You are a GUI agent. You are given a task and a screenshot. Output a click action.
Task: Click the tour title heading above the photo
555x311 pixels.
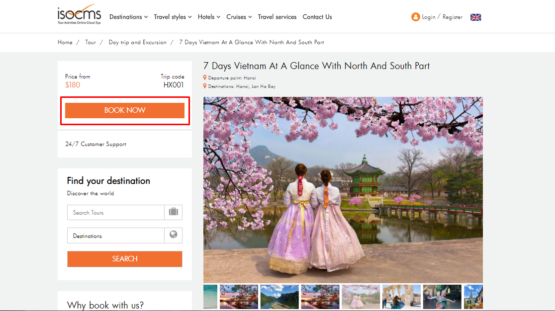[x=316, y=66]
